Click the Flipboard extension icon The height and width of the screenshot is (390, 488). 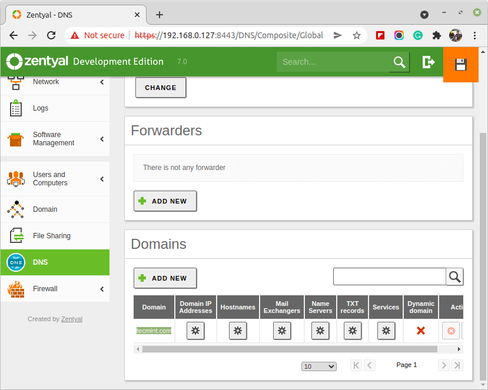tap(380, 35)
